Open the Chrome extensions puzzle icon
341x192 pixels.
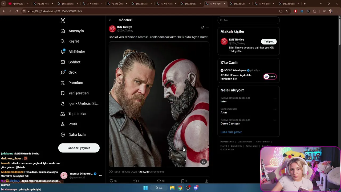tap(315, 11)
